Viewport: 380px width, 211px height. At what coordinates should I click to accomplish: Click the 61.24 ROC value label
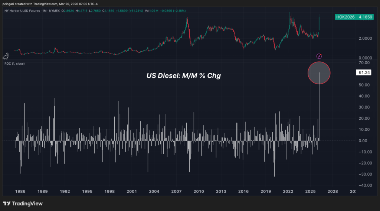362,73
